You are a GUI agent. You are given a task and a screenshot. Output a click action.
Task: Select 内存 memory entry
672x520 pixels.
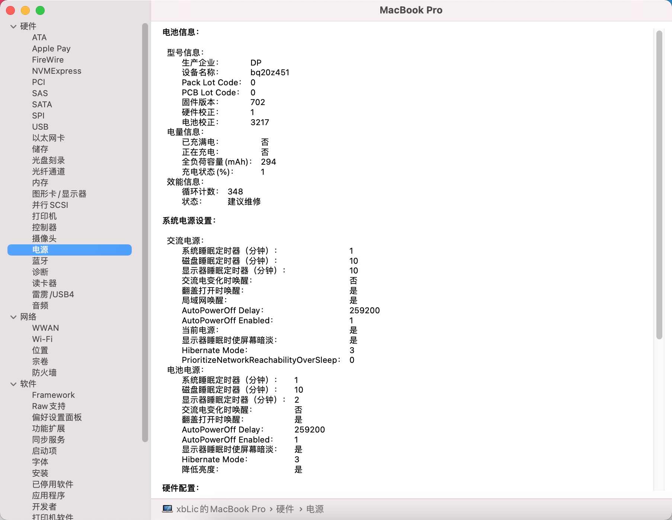click(40, 183)
